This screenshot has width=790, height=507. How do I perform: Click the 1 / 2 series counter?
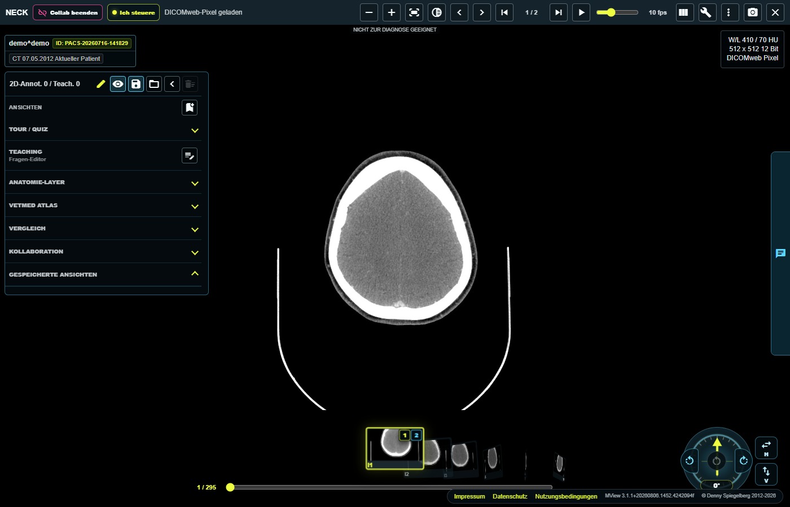click(x=532, y=12)
